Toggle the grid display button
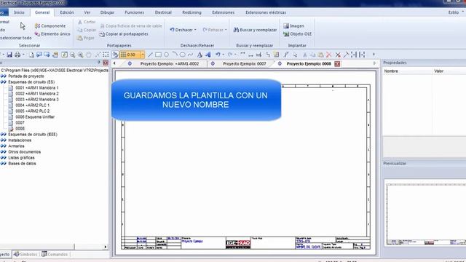Screen dimensions: 466x262 pos(123,55)
